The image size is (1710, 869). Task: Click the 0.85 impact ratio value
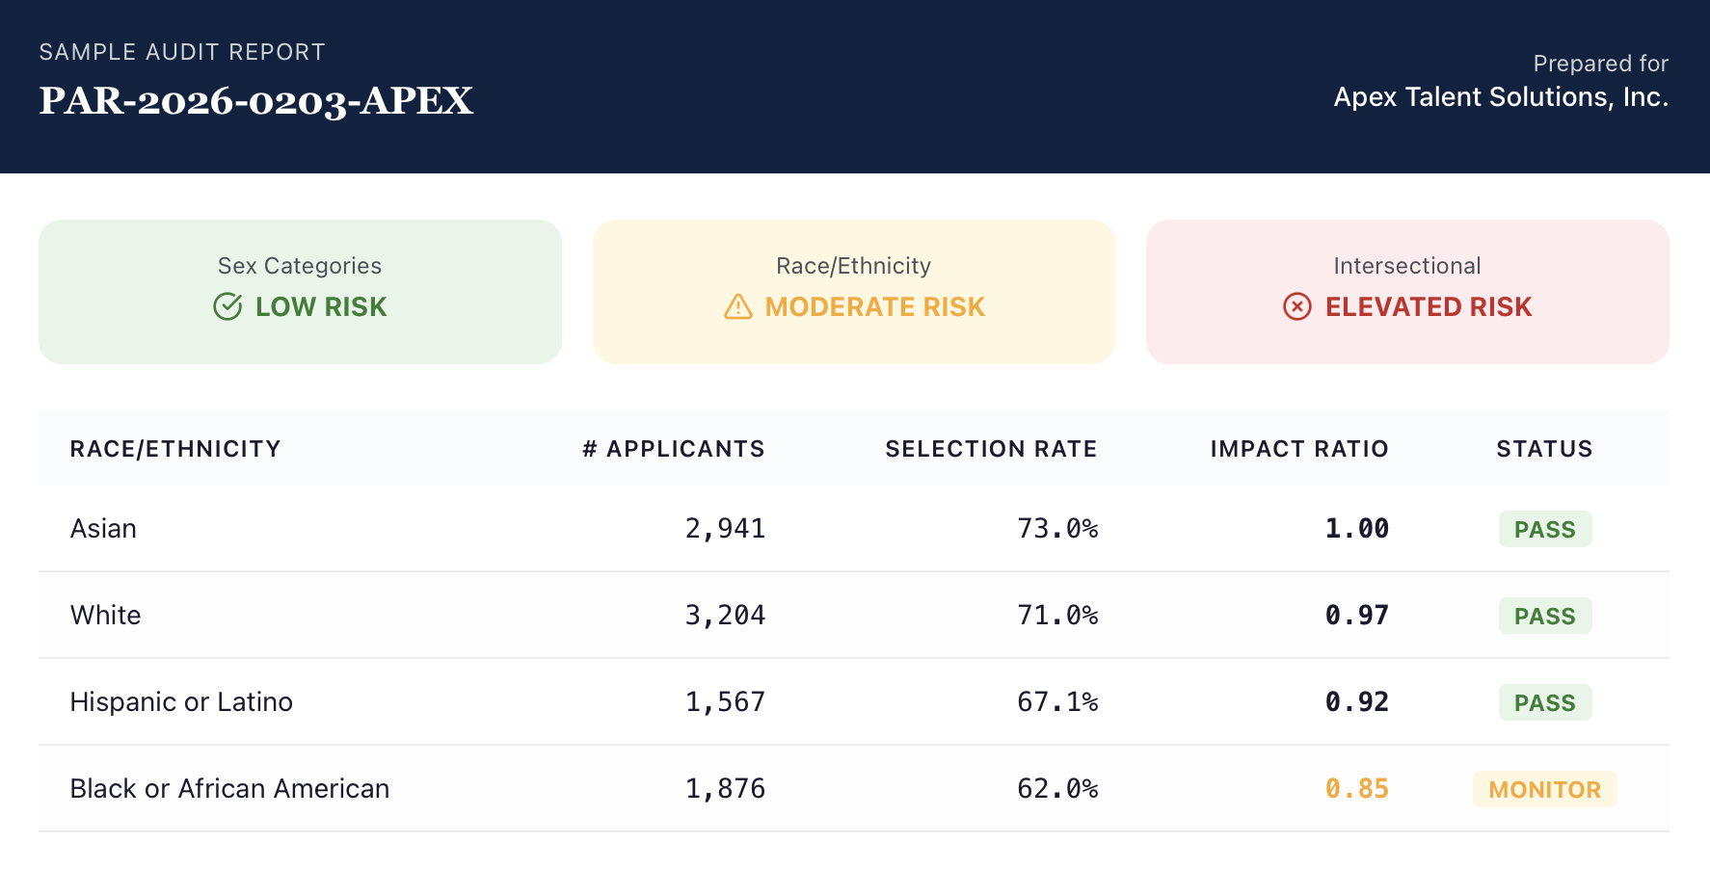[1356, 788]
